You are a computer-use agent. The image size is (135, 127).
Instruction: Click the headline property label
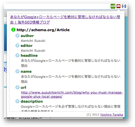[x=29, y=56]
